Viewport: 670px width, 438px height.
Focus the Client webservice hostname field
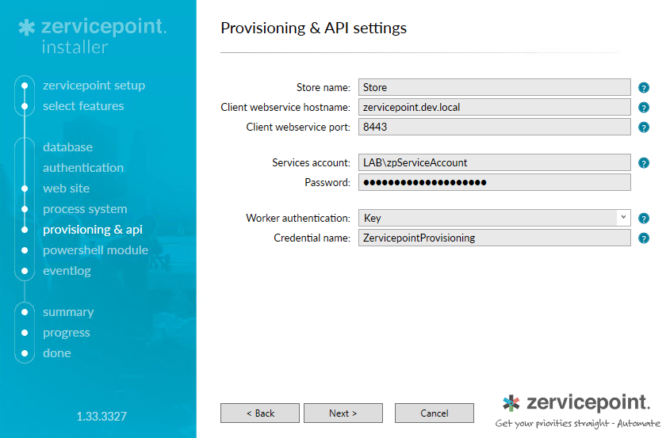point(495,107)
